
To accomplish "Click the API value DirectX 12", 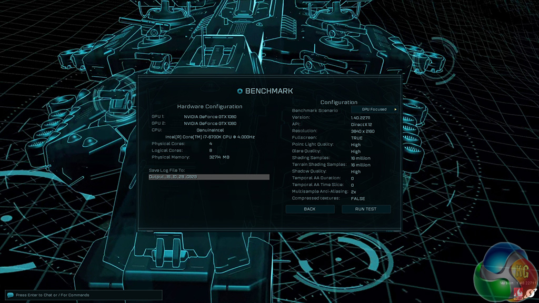I will tap(361, 125).
